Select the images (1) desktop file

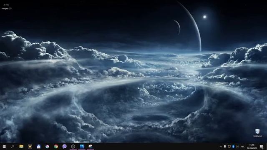coord(7,7)
